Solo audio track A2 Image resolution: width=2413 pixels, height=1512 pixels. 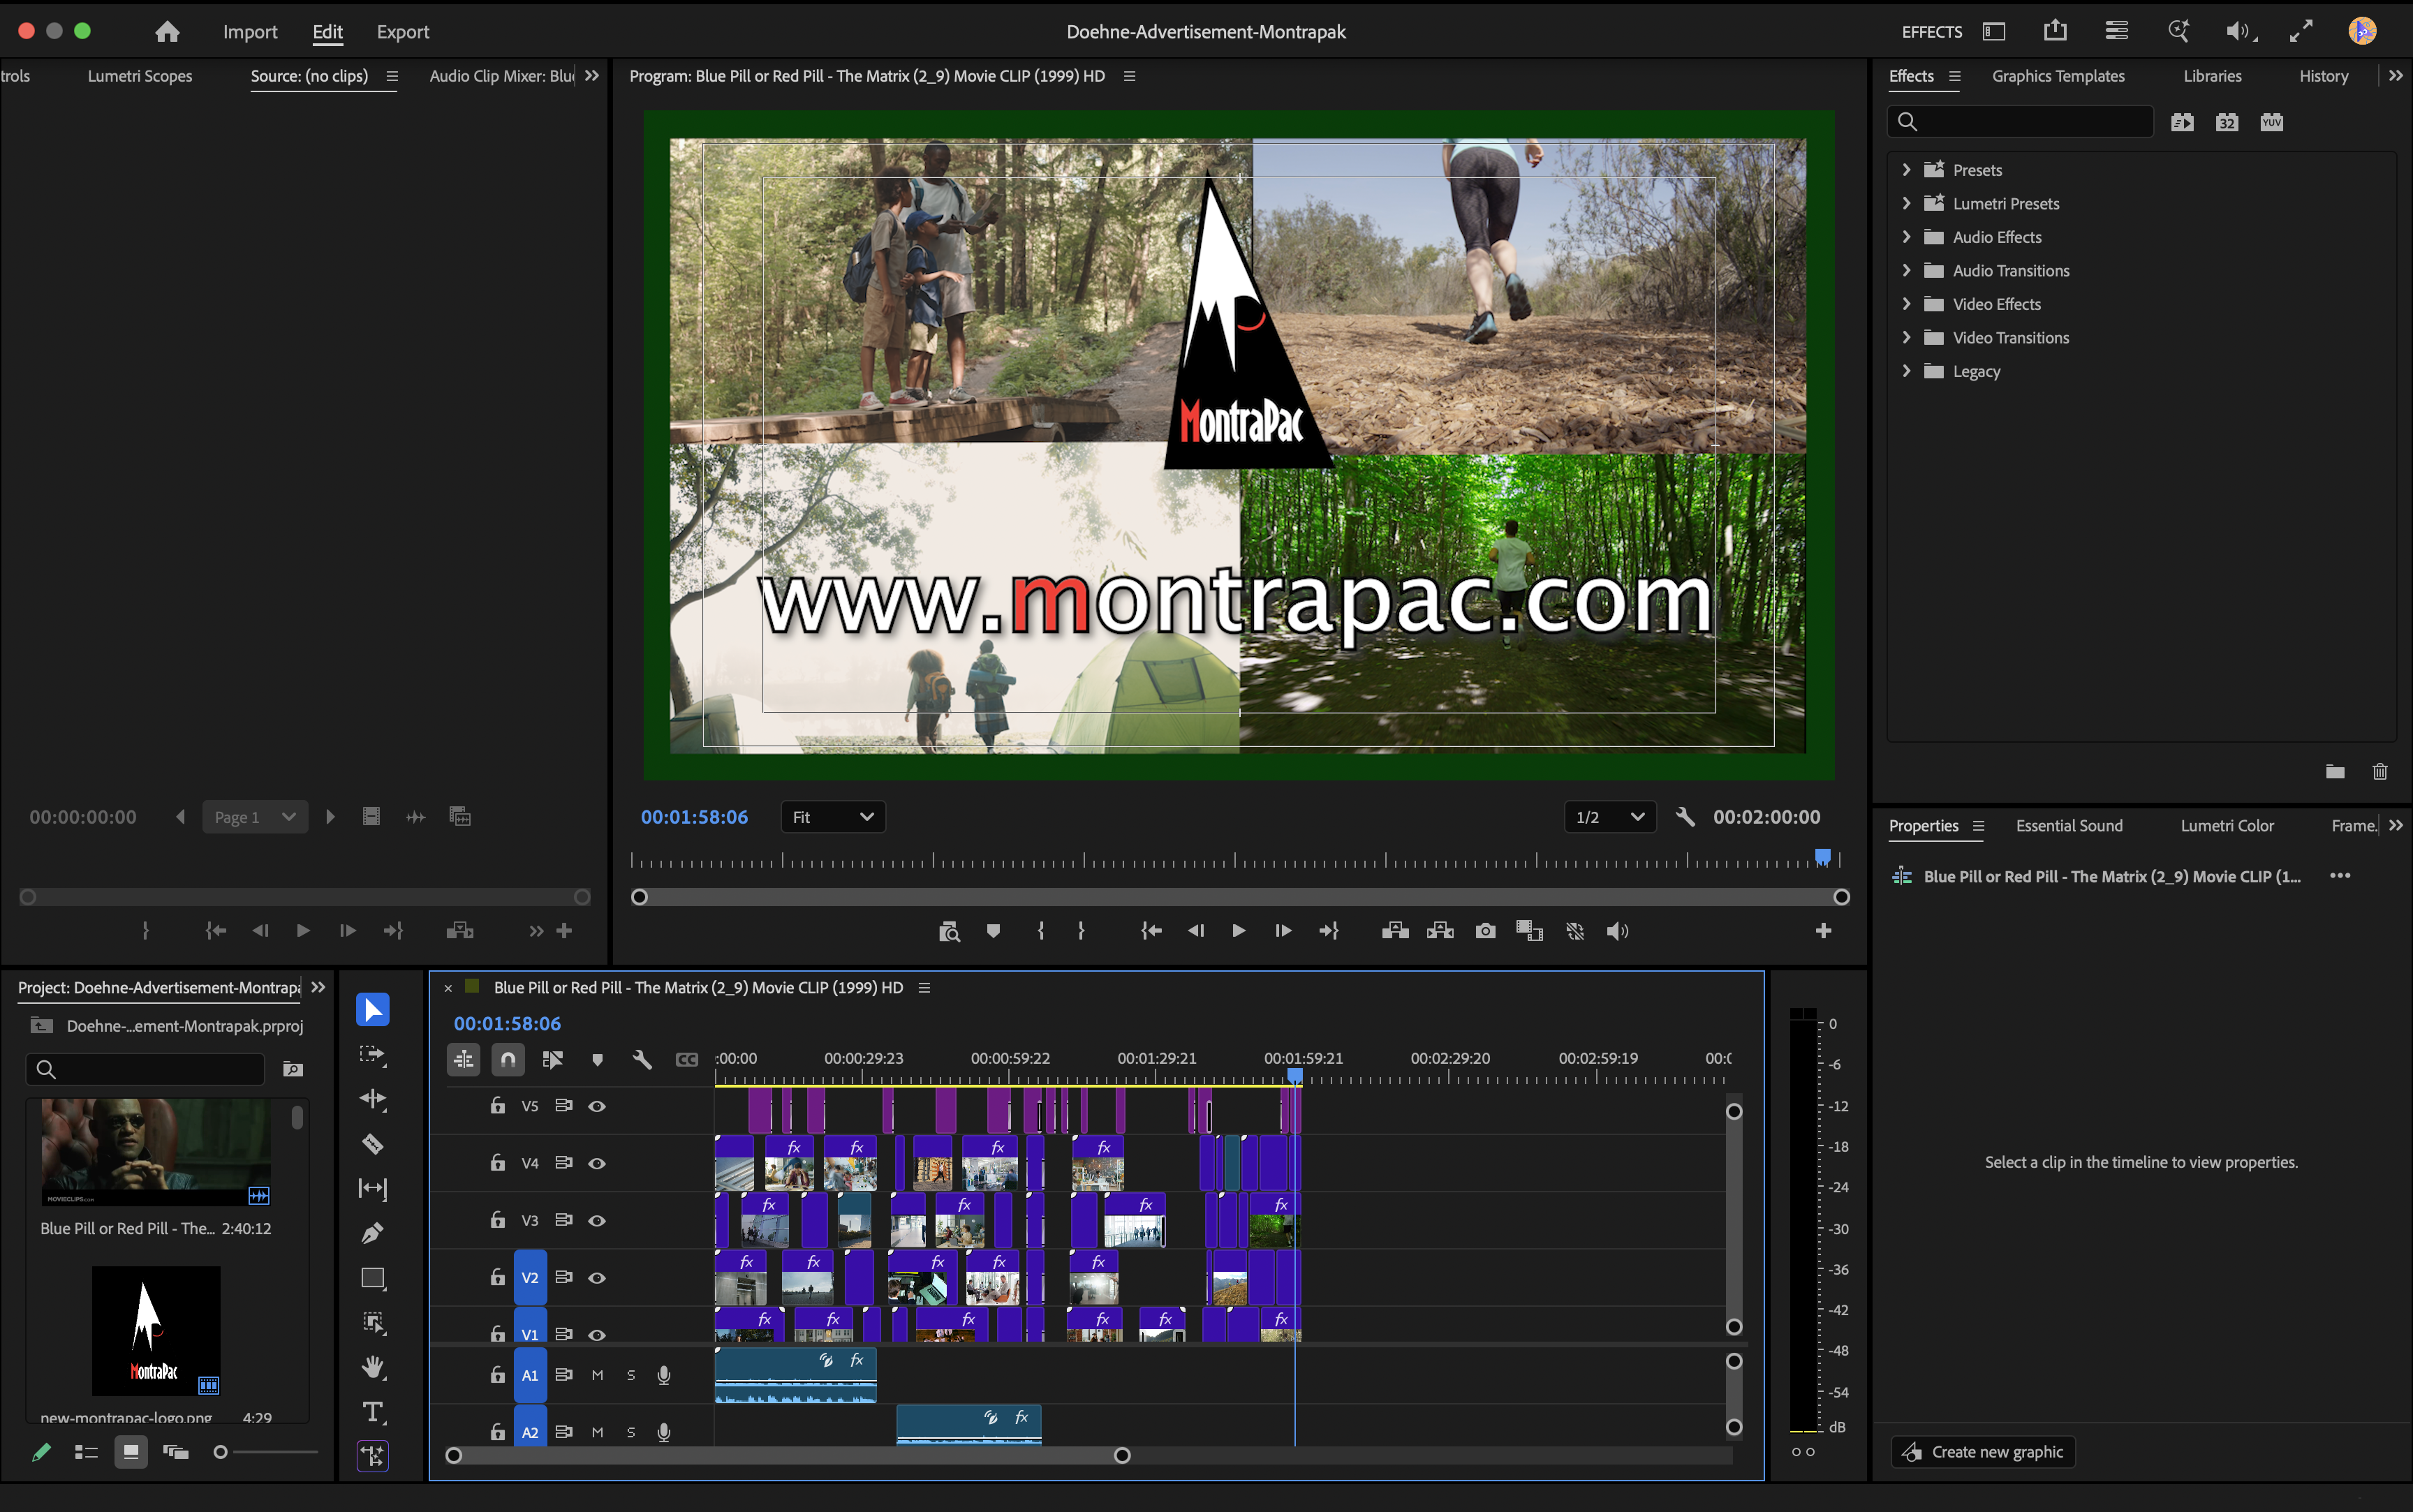click(631, 1432)
